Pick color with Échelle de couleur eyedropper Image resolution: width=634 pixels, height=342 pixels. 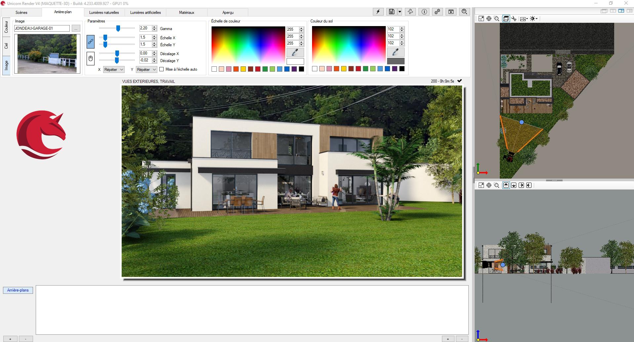coord(295,52)
